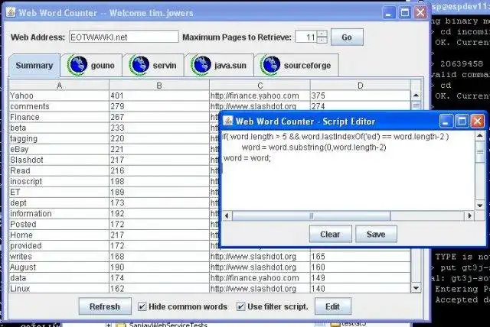490x327 pixels.
Task: Click the globe icon on the gouno tab
Action: (x=77, y=65)
